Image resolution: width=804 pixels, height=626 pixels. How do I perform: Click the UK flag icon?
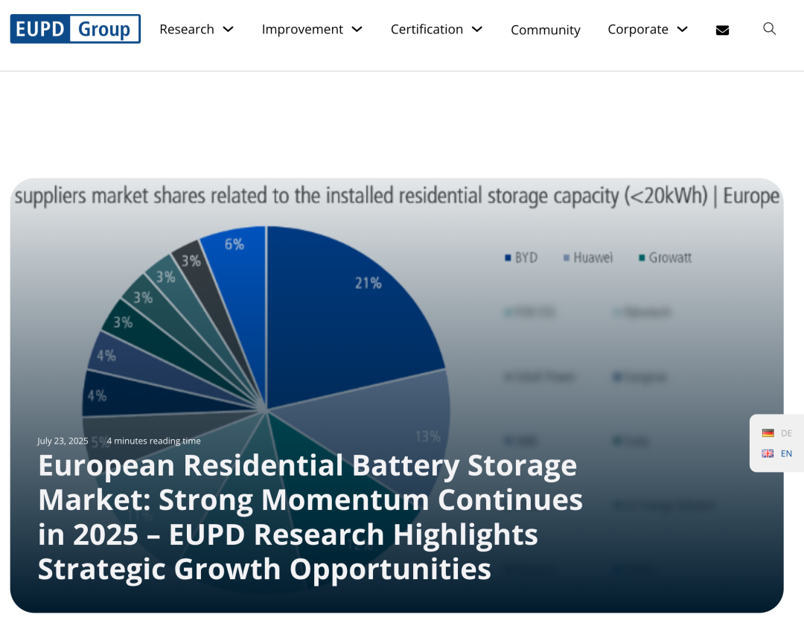[768, 453]
